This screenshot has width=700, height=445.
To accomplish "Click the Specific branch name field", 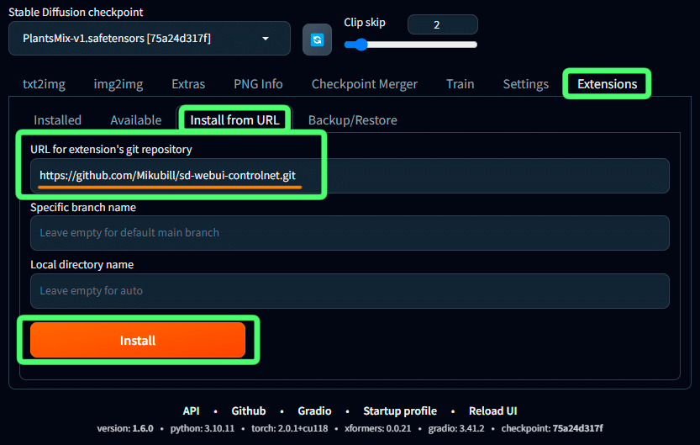I will coord(350,233).
